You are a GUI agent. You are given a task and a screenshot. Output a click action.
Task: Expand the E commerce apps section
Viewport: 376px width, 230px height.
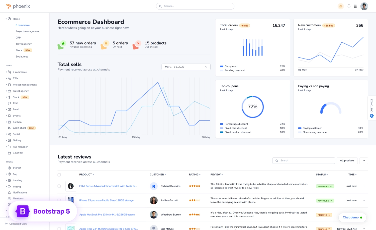(6, 72)
